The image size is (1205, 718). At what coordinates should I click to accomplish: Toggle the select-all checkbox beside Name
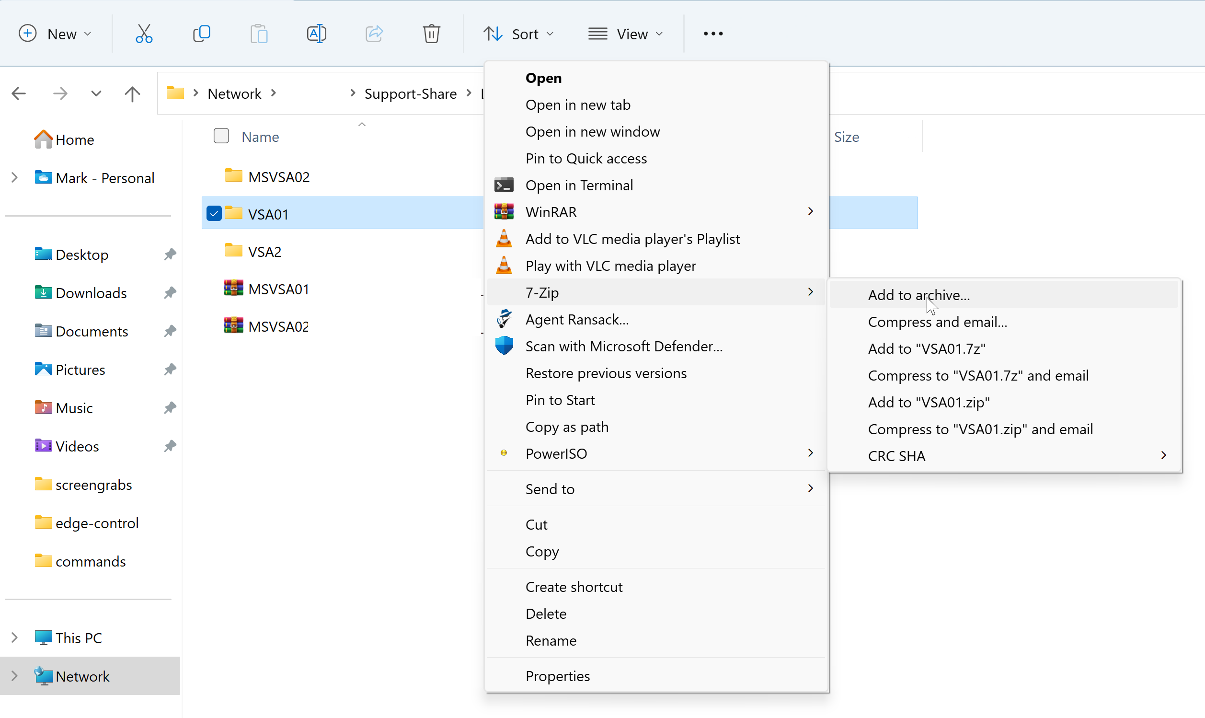point(221,136)
